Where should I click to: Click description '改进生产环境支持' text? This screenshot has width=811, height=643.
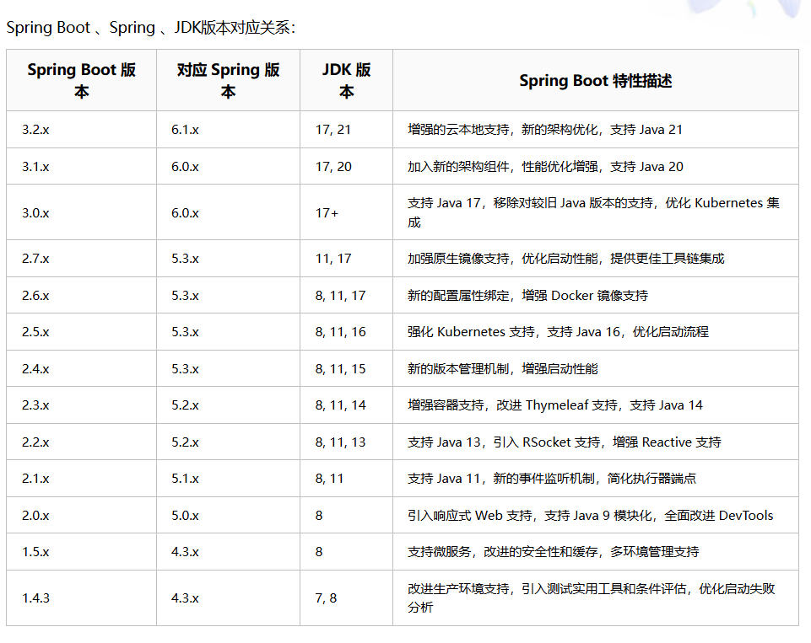click(592, 597)
